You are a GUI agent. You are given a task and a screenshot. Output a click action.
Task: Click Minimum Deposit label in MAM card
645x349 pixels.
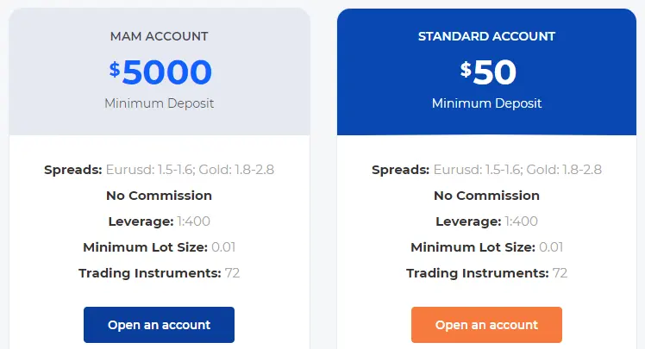[160, 103]
